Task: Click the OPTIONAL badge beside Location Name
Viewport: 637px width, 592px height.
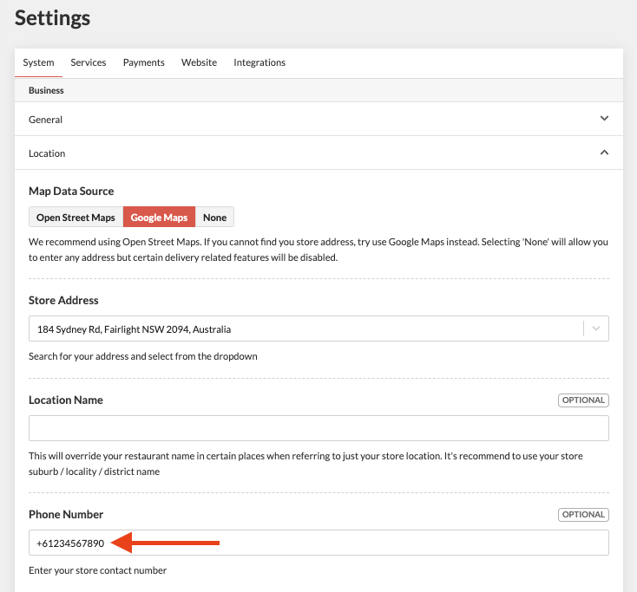Action: click(583, 400)
